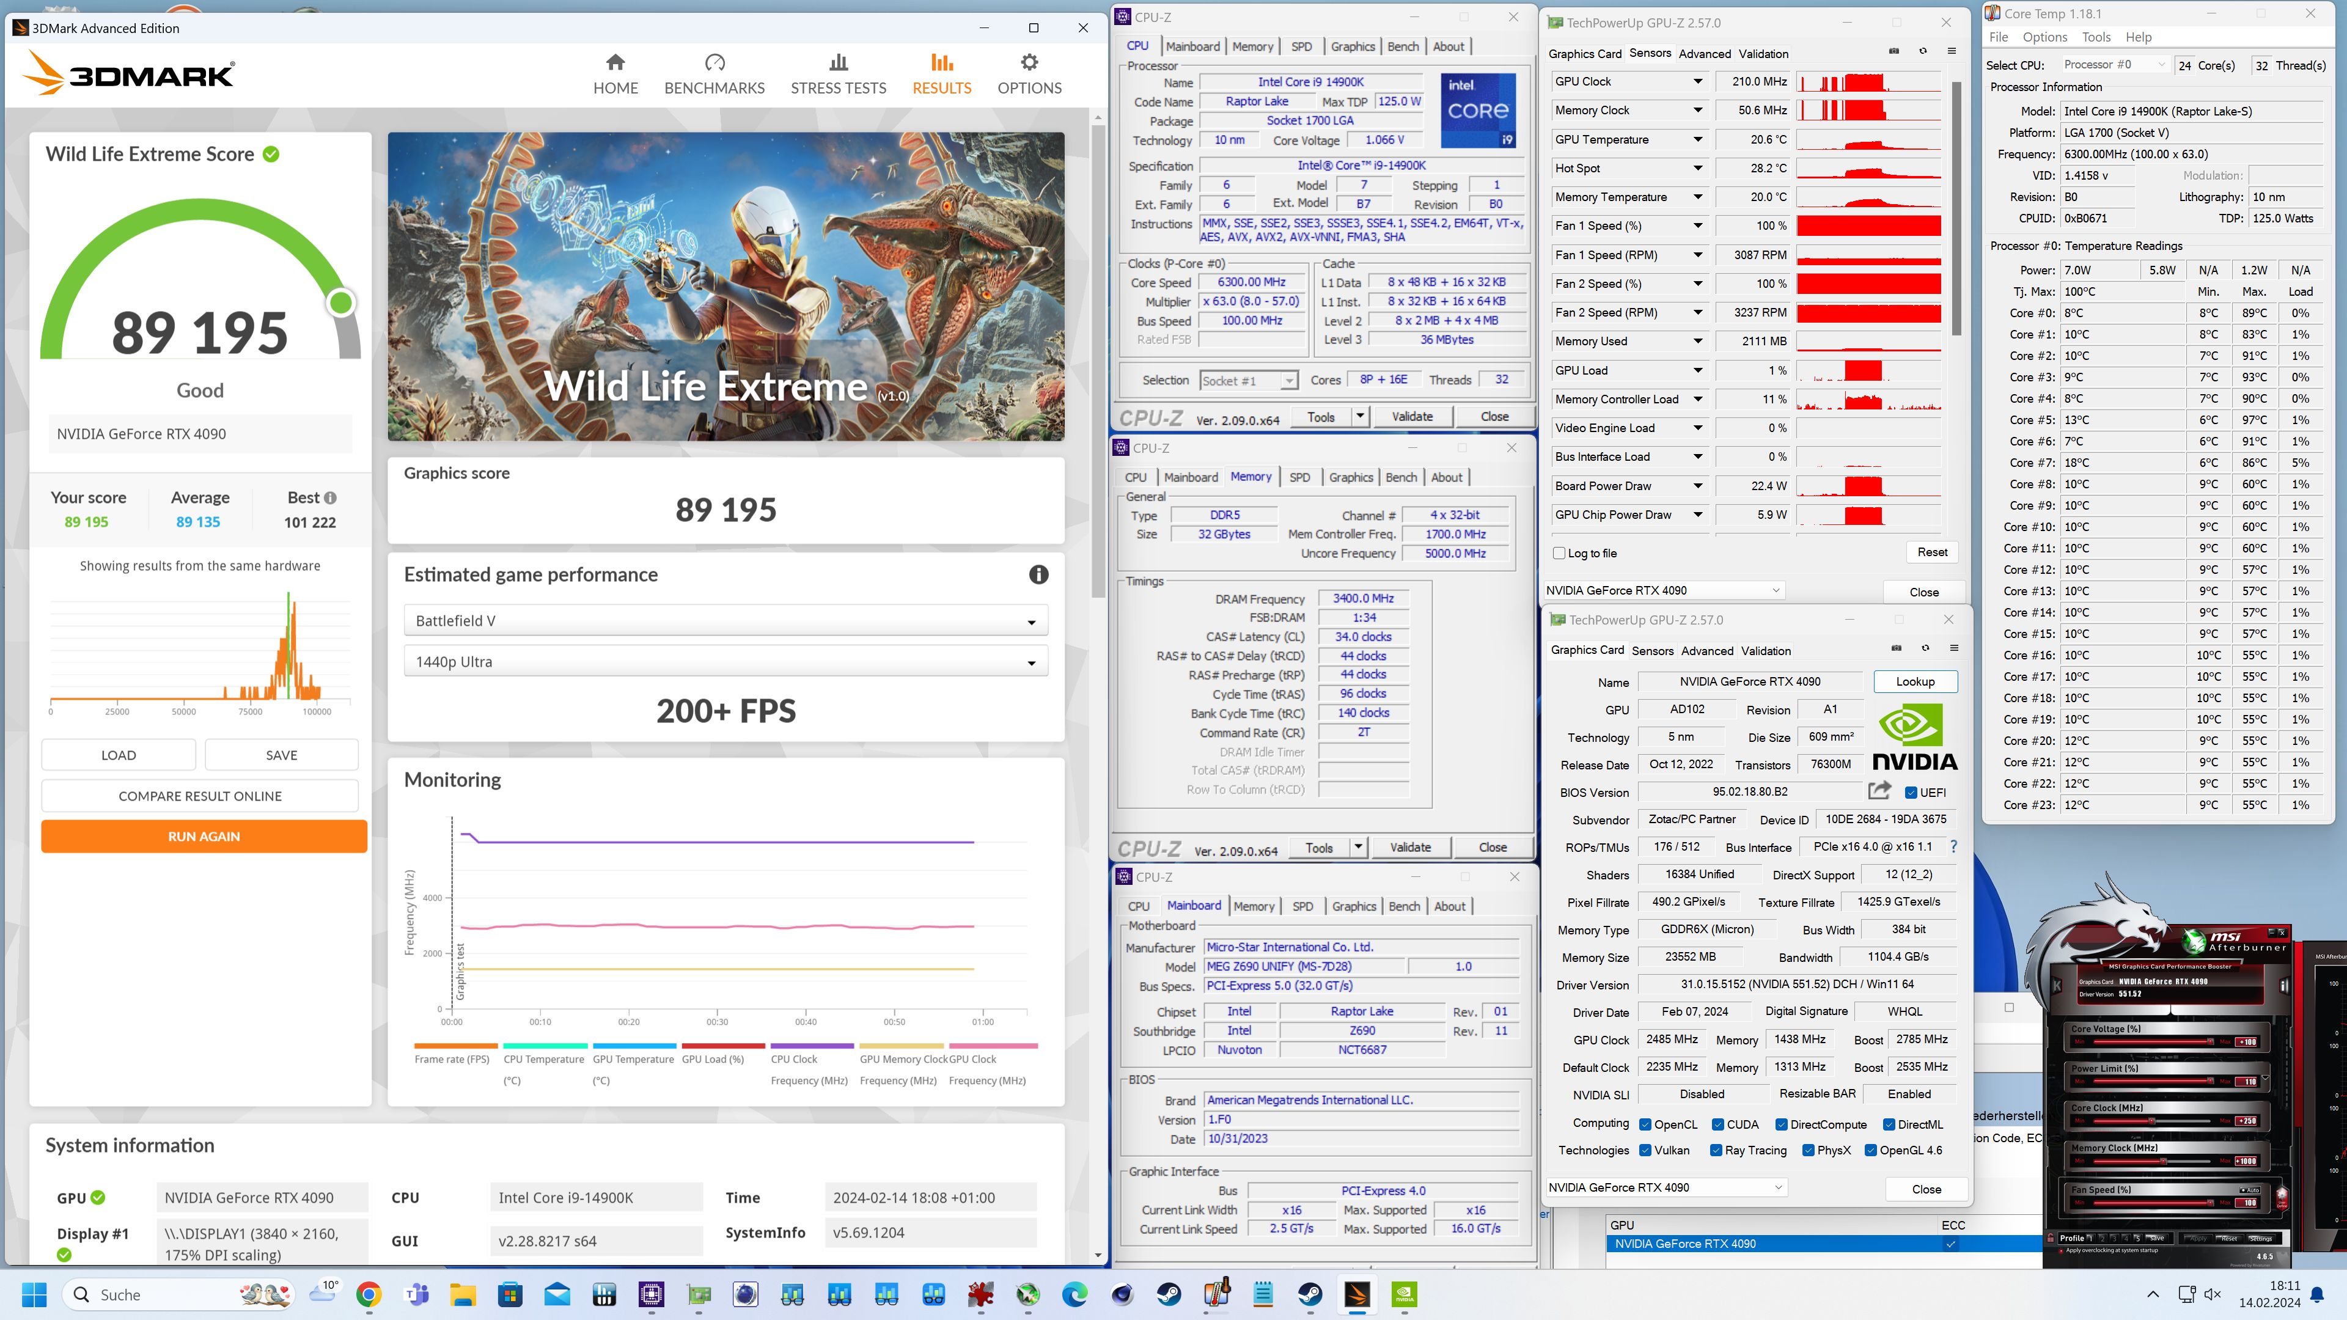Screen dimensions: 2347x1320
Task: Open the GPU Temperature sensor dropdown arrow
Action: [1699, 139]
